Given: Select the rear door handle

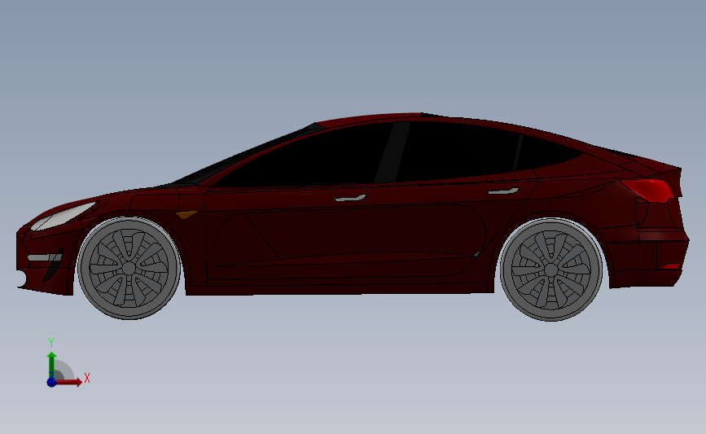Looking at the screenshot, I should point(504,191).
